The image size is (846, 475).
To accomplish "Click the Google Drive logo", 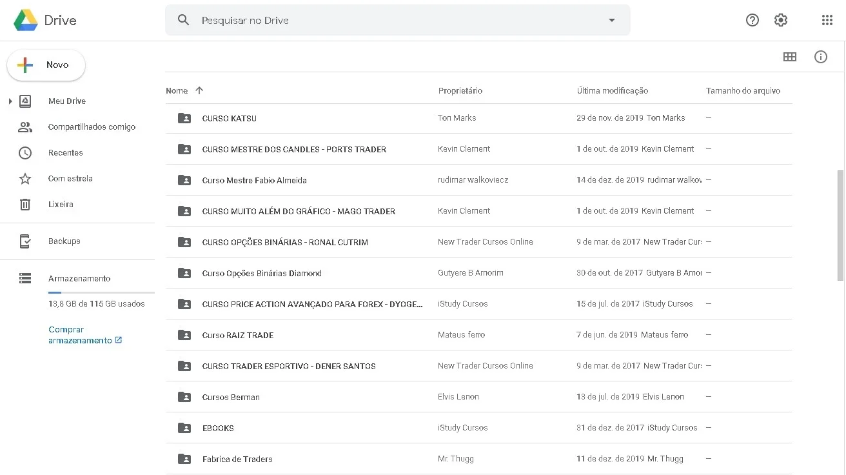I will [x=45, y=20].
